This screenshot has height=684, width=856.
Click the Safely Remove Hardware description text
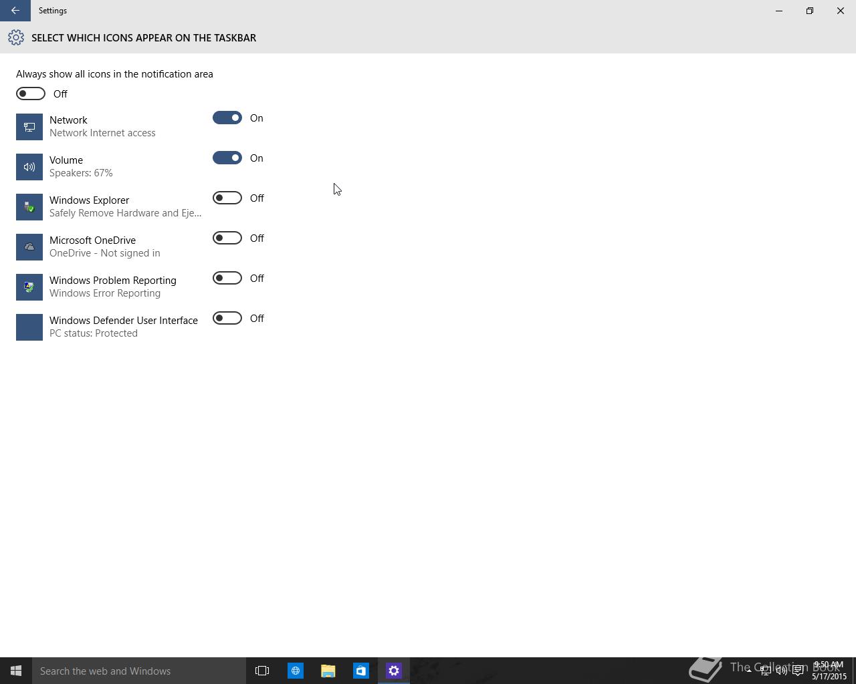pyautogui.click(x=125, y=213)
